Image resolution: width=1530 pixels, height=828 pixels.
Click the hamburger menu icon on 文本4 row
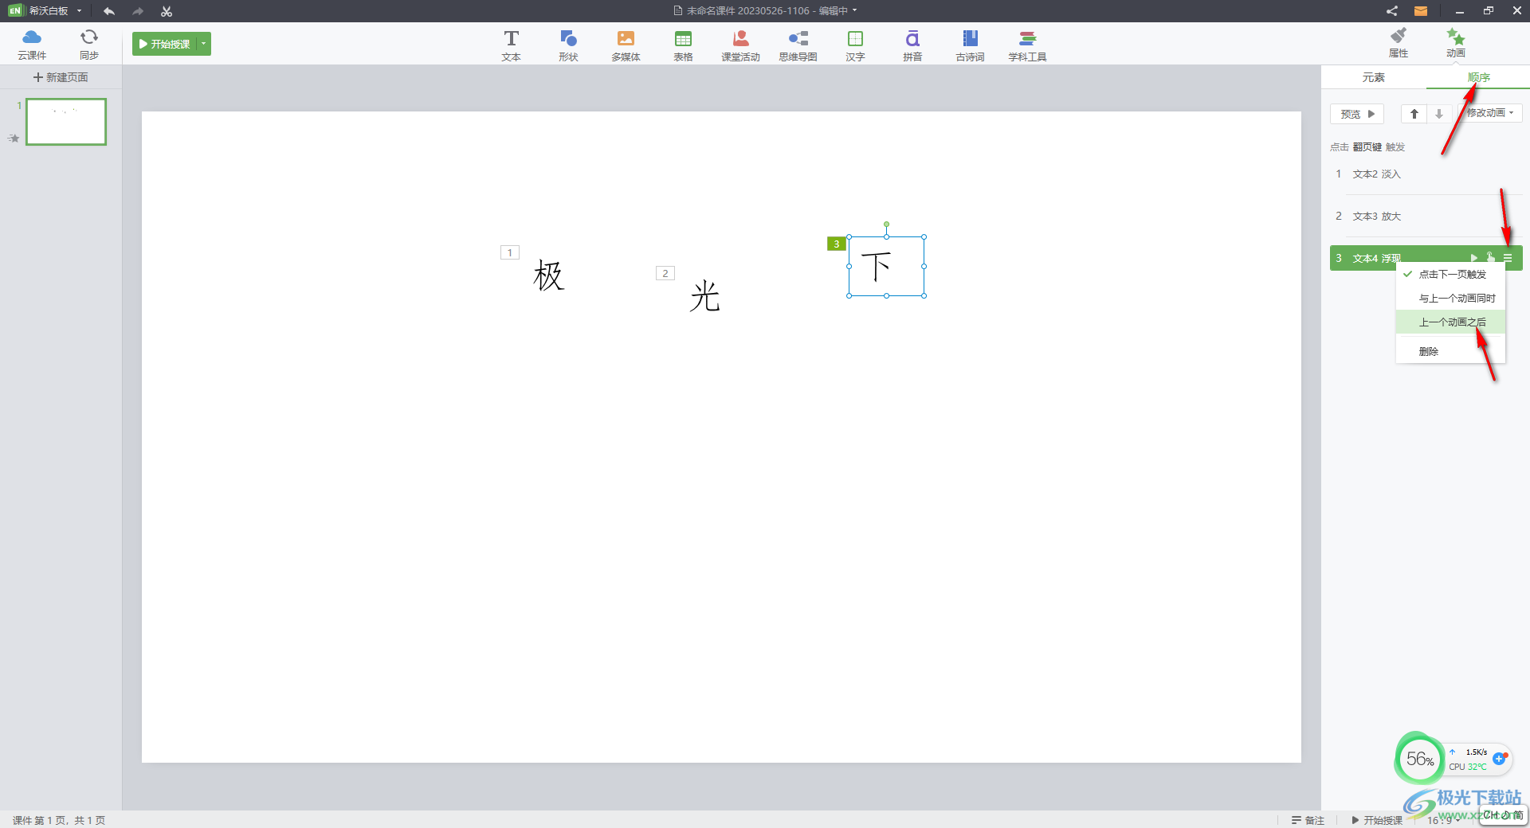pos(1508,258)
